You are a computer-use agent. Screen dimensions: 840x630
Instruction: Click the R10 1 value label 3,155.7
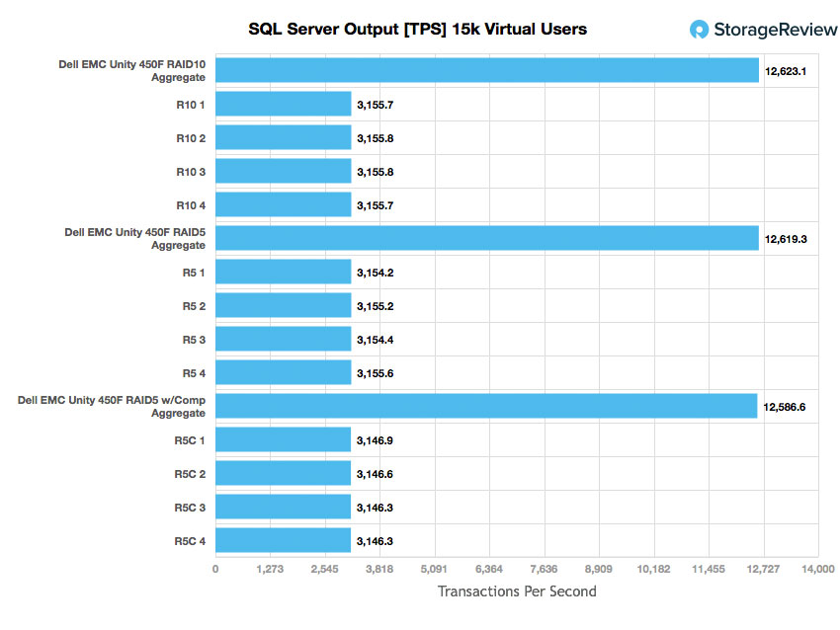tap(375, 105)
